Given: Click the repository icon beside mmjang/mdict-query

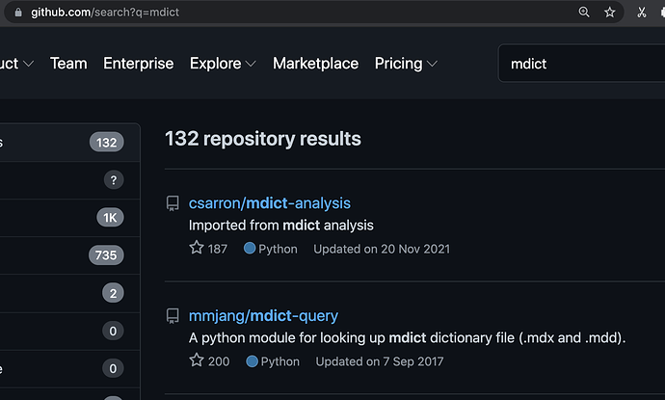Looking at the screenshot, I should pos(173,316).
